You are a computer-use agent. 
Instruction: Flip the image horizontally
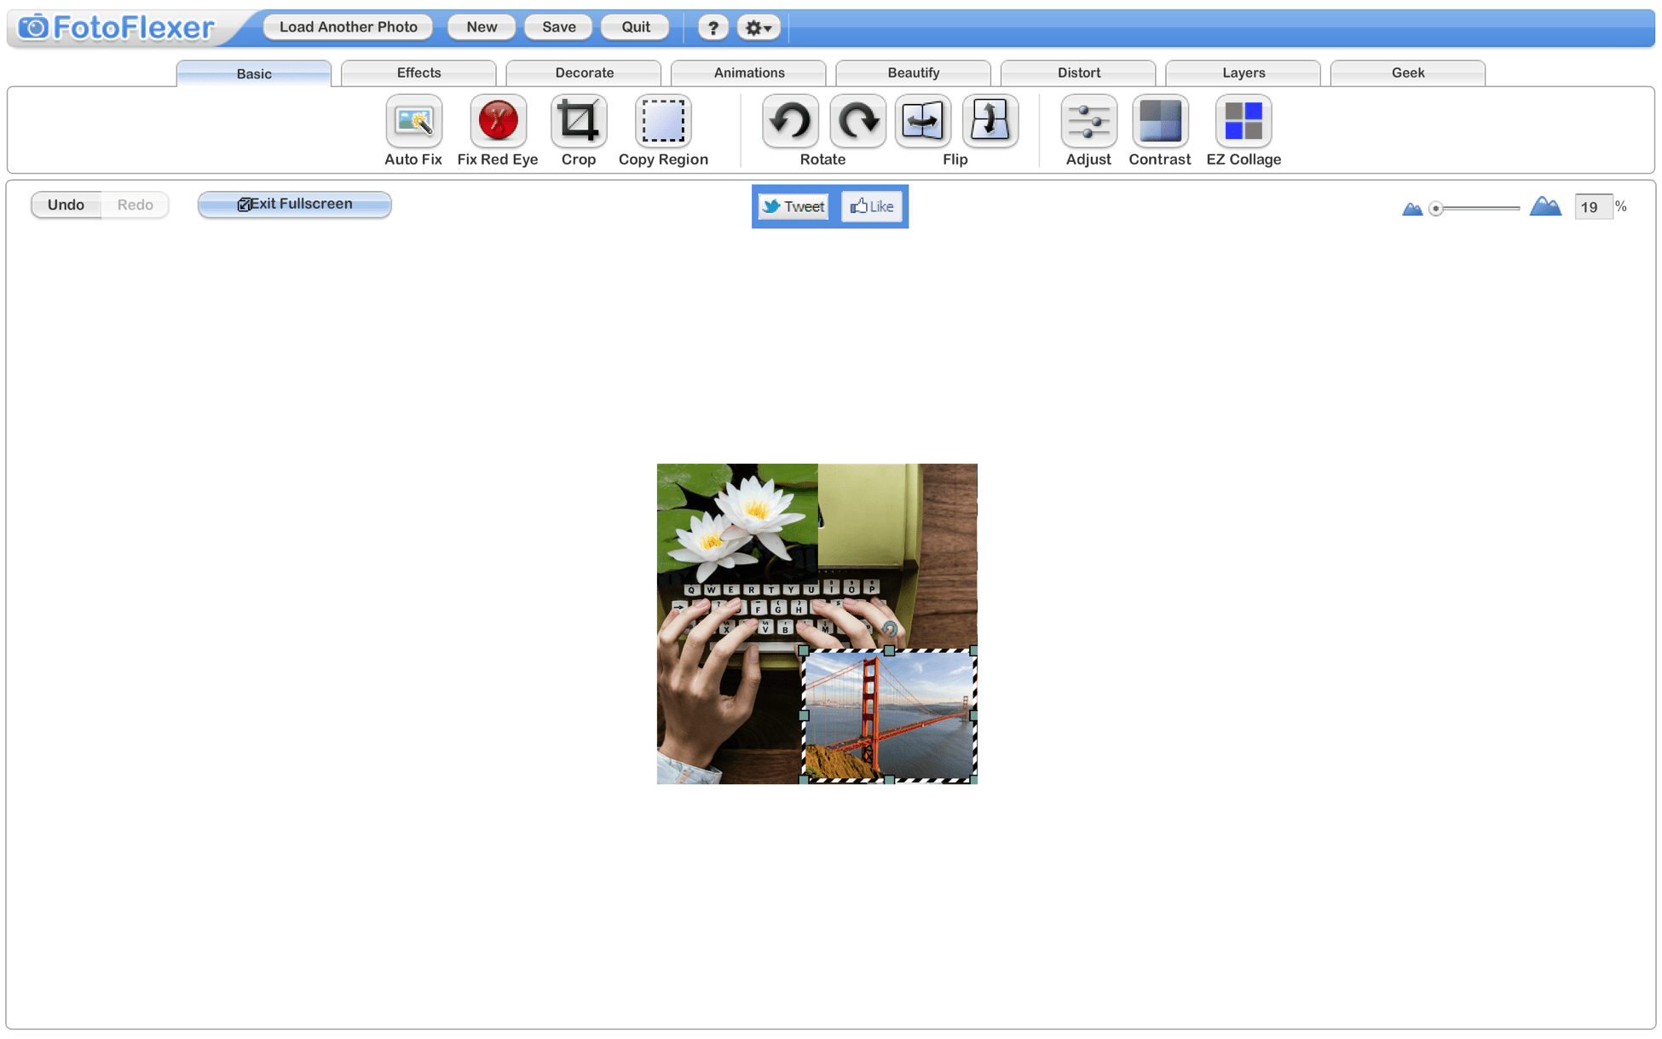tap(923, 121)
